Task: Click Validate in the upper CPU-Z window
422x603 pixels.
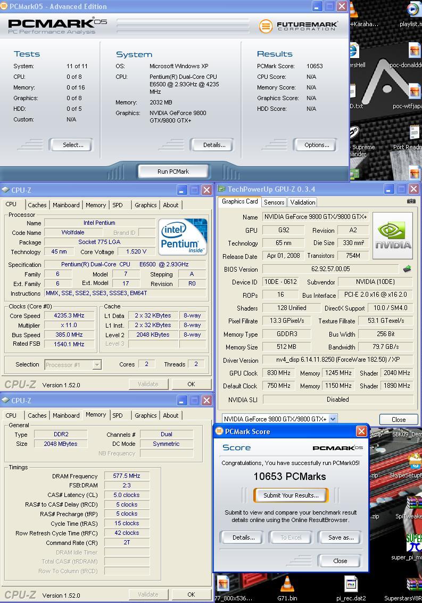Action: 148,384
